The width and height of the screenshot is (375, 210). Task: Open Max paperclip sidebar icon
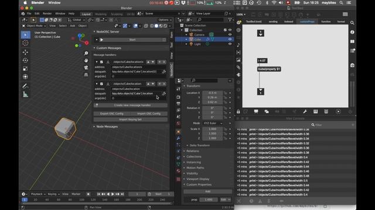238,68
